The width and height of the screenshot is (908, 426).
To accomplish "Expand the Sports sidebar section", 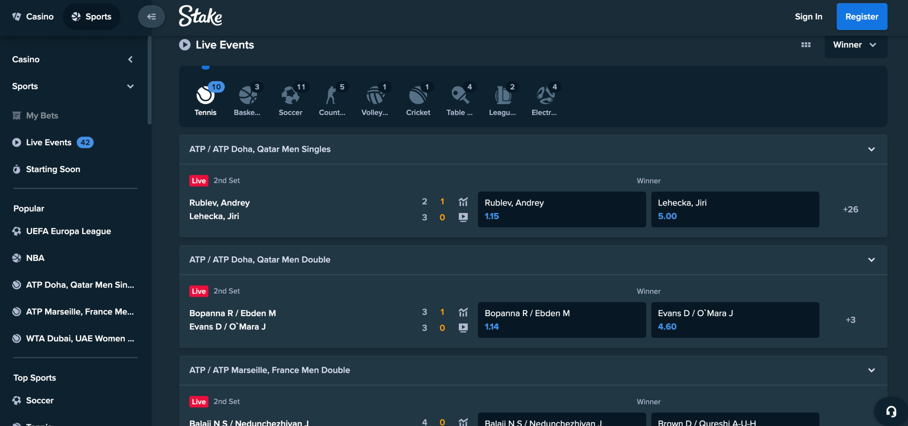I will coord(130,86).
